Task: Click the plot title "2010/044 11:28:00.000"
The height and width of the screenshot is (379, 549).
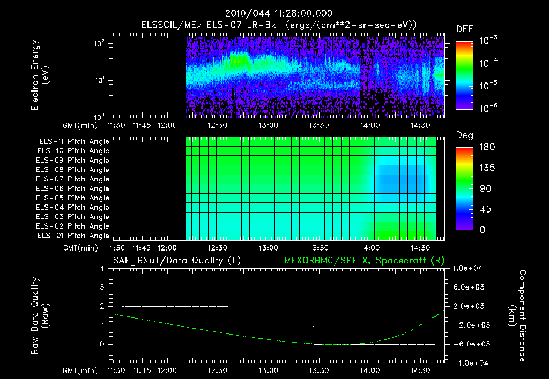Action: (278, 13)
